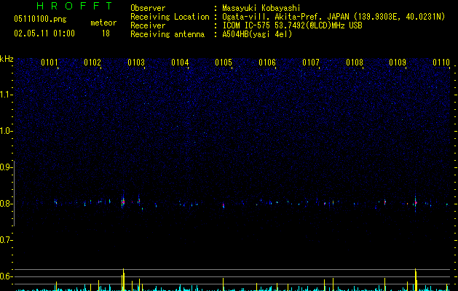Click the Receiving antenna label
The image size is (458, 291).
point(167,34)
